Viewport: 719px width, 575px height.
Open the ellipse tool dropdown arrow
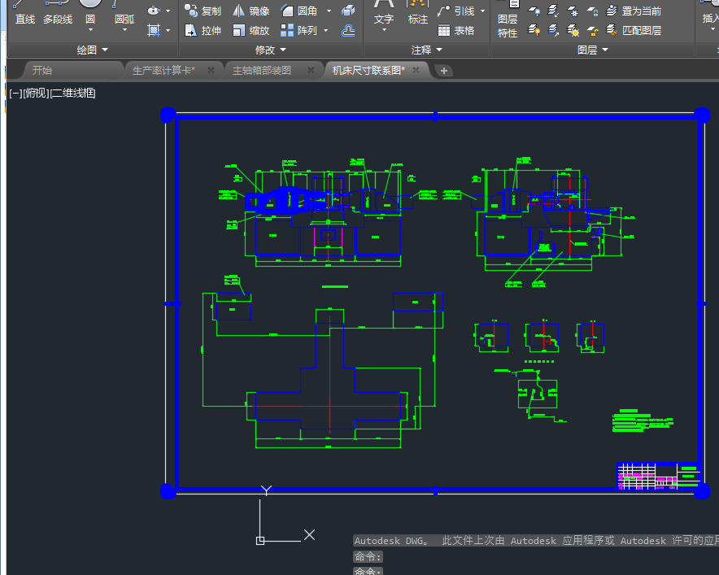(168, 11)
